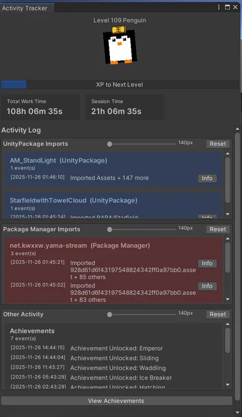Open the three-dot window options menu
242x417 pixels.
219,7
